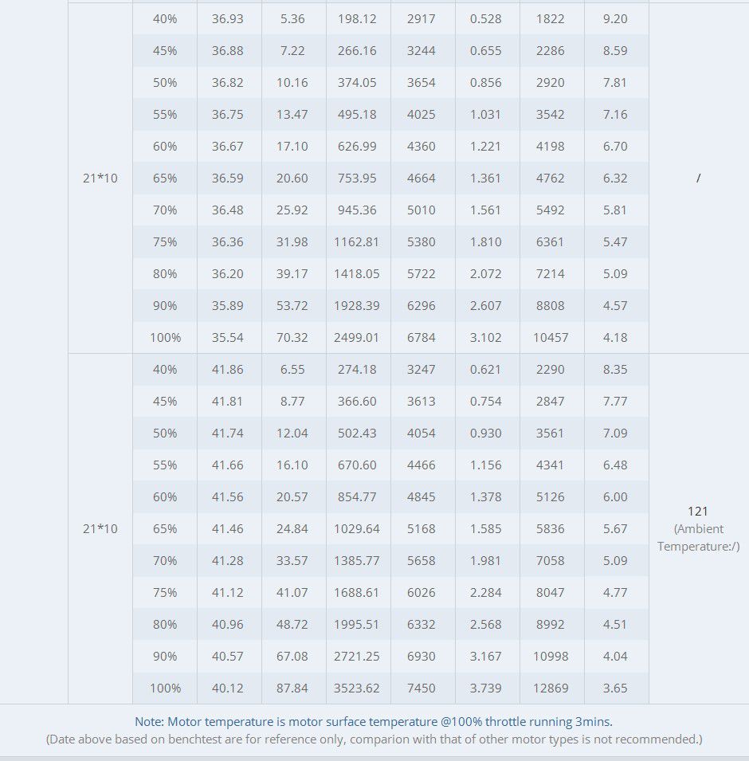Select the 2917 RPM cell
The width and height of the screenshot is (749, 761).
(422, 19)
